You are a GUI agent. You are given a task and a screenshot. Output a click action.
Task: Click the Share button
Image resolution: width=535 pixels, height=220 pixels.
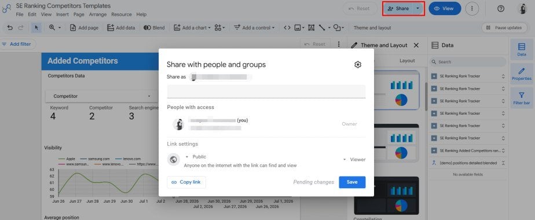click(x=398, y=9)
